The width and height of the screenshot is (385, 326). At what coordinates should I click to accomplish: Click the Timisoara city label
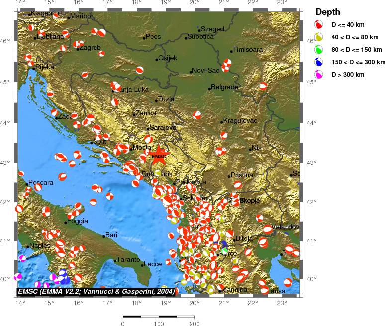[248, 50]
